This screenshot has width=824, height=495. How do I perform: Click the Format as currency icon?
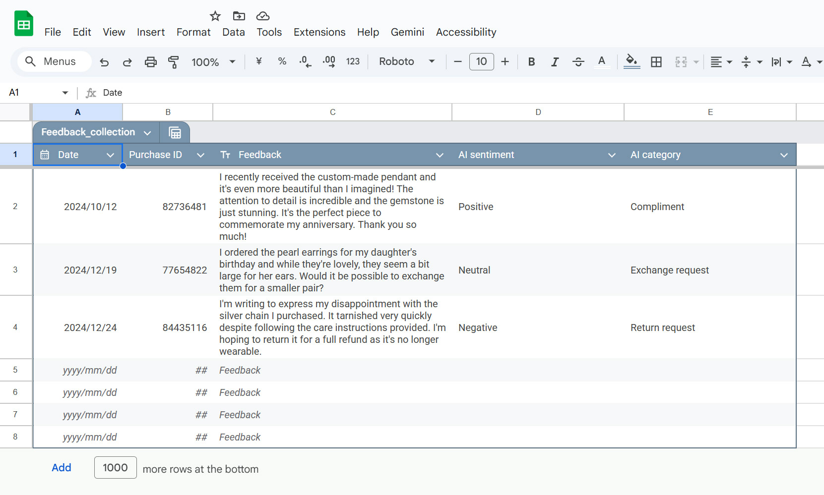coord(258,61)
